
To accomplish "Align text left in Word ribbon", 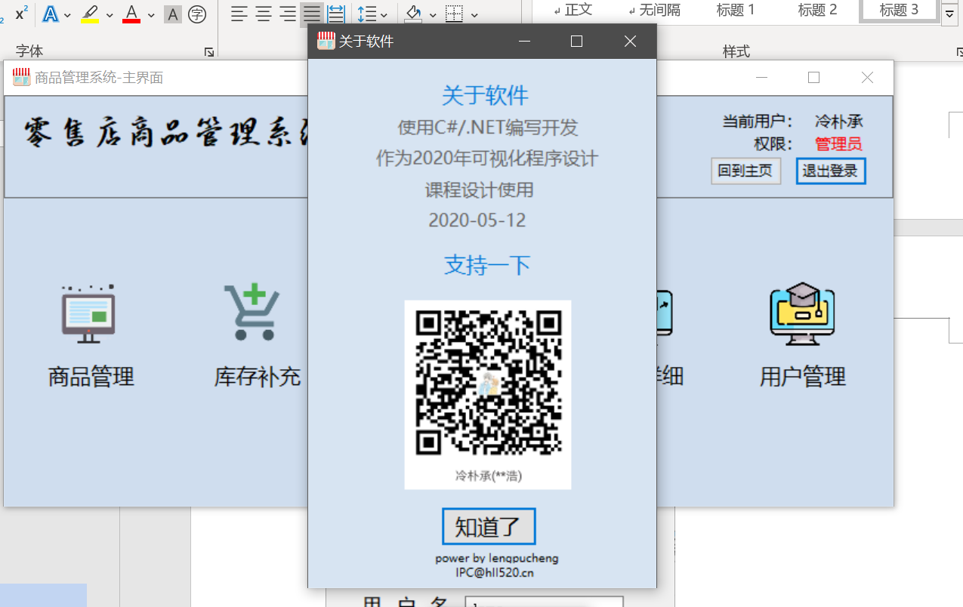I will pyautogui.click(x=239, y=14).
